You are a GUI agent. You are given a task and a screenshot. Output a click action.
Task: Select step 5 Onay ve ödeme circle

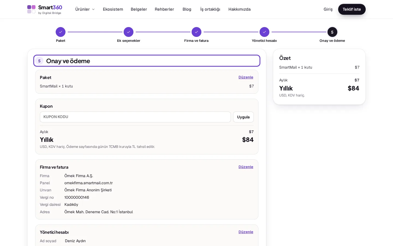(x=332, y=32)
